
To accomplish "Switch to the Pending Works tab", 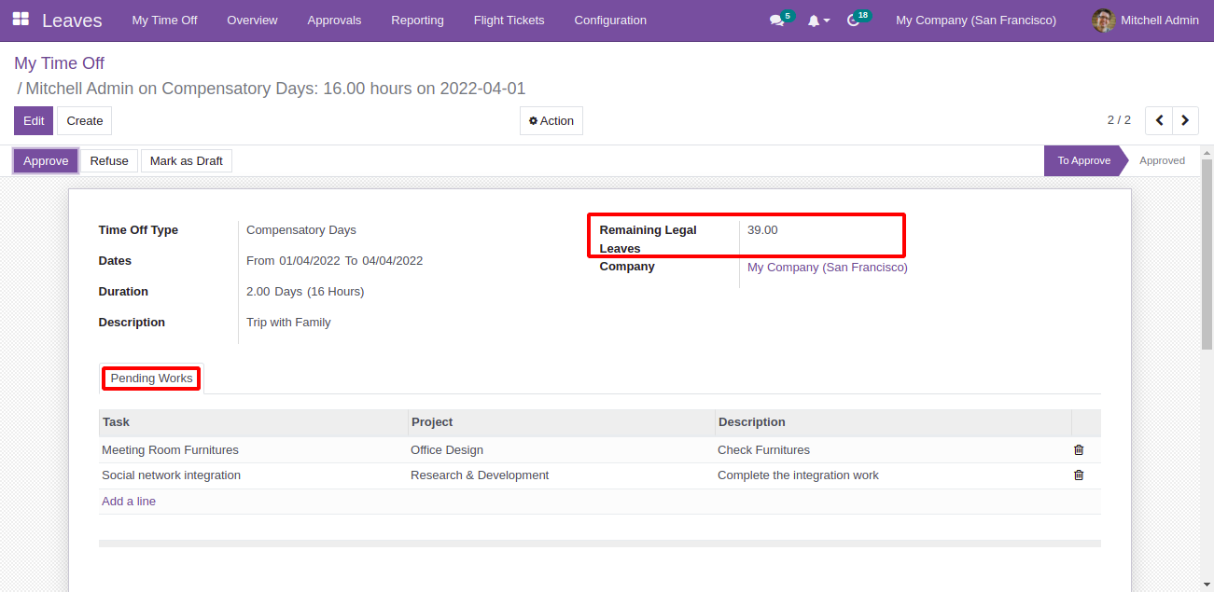I will (x=151, y=379).
